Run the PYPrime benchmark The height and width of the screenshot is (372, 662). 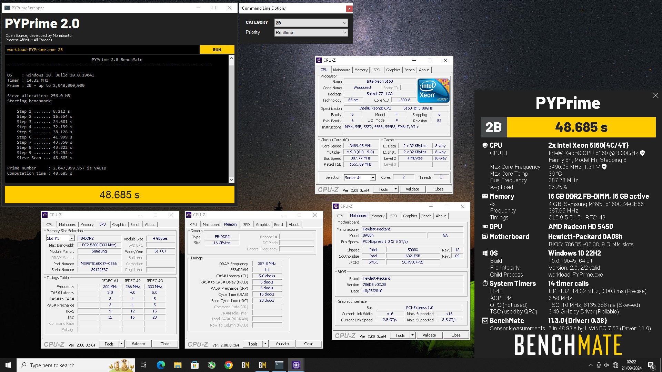(x=217, y=50)
